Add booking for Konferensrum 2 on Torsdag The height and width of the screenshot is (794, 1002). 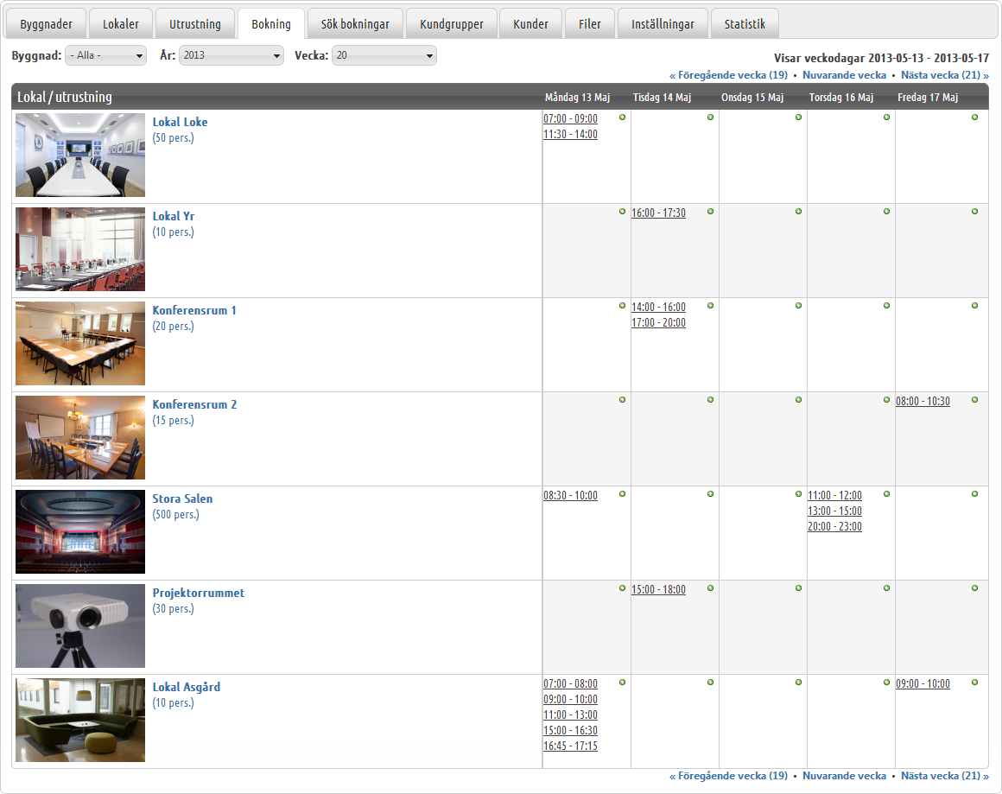click(887, 399)
